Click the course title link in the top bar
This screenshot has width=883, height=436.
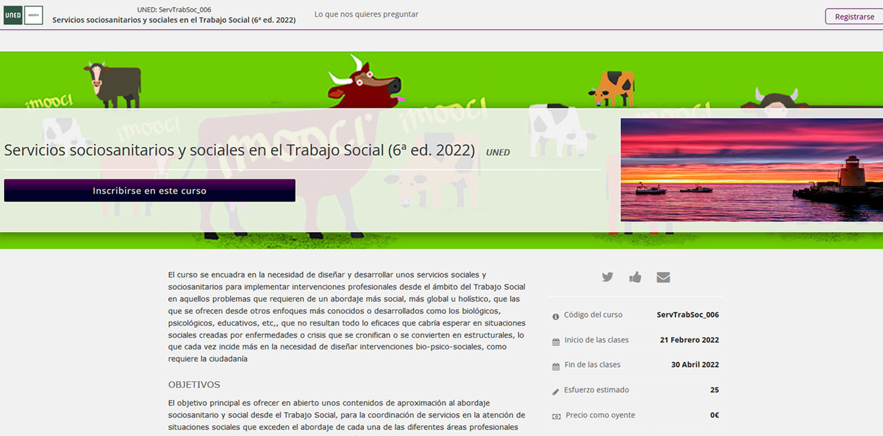pyautogui.click(x=174, y=20)
